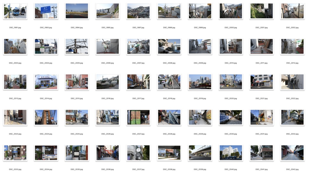Open the DSC_1994.jpg image thumbnail
Screen dimensions: 311x174
point(77,11)
